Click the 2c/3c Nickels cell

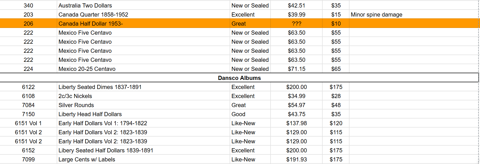coord(143,96)
